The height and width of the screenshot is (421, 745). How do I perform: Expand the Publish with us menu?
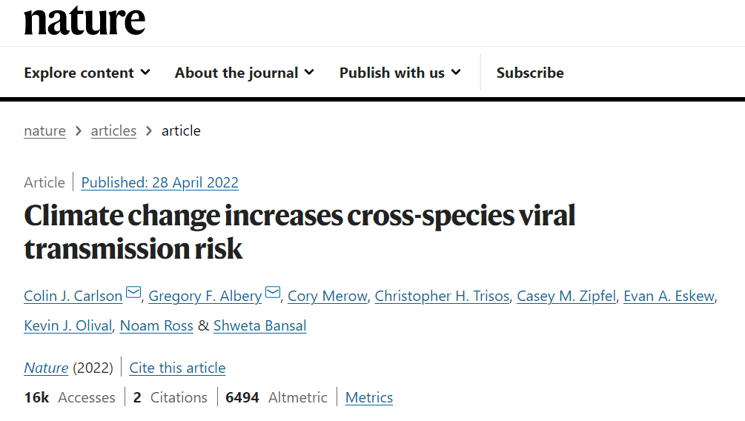[x=400, y=73]
